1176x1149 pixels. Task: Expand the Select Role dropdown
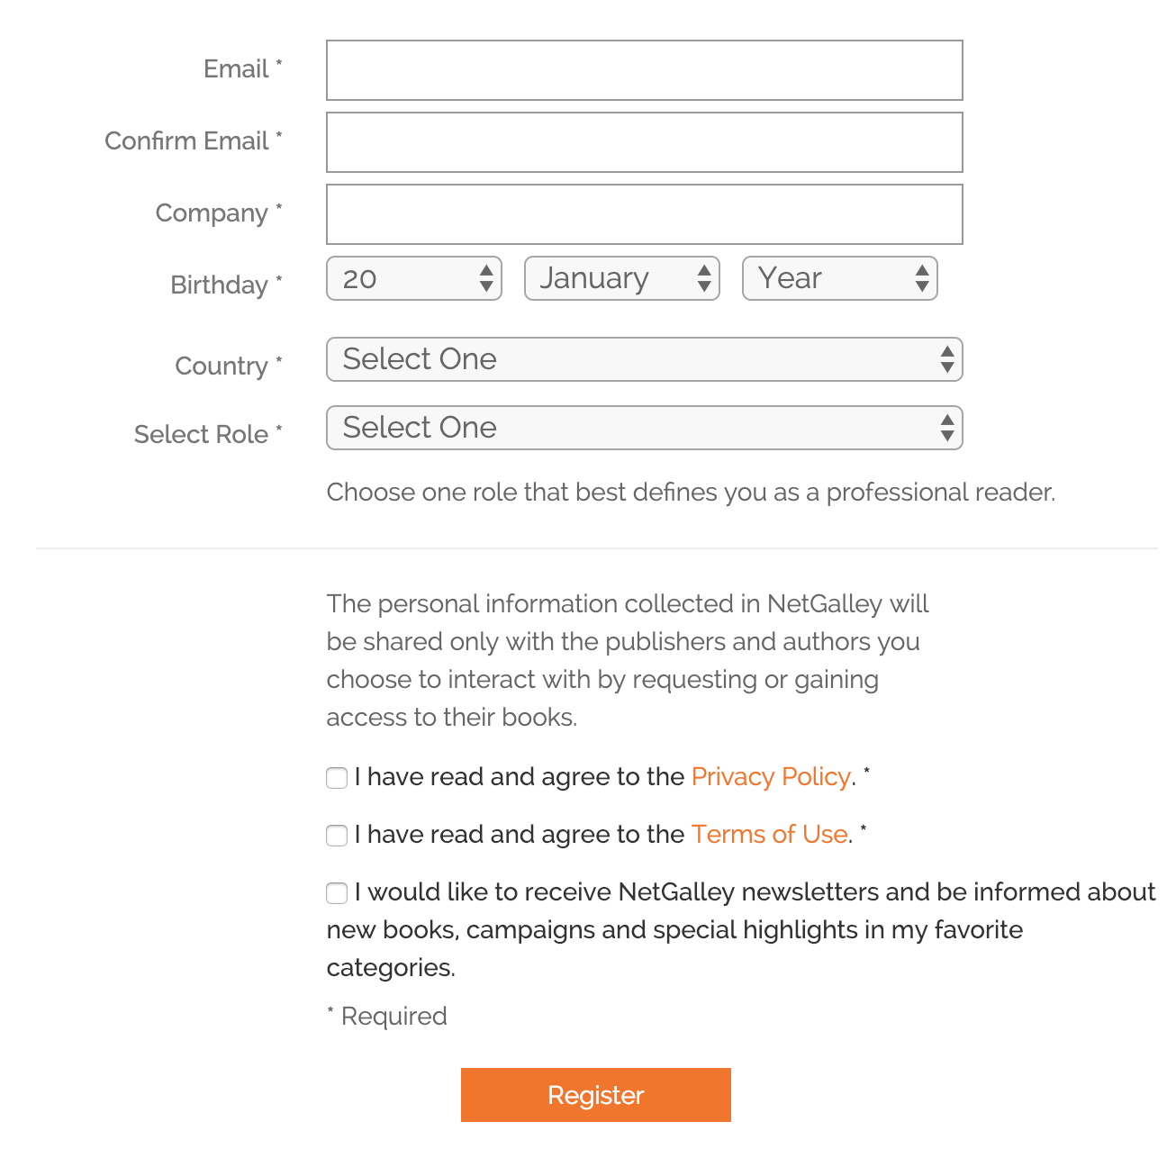tap(644, 428)
